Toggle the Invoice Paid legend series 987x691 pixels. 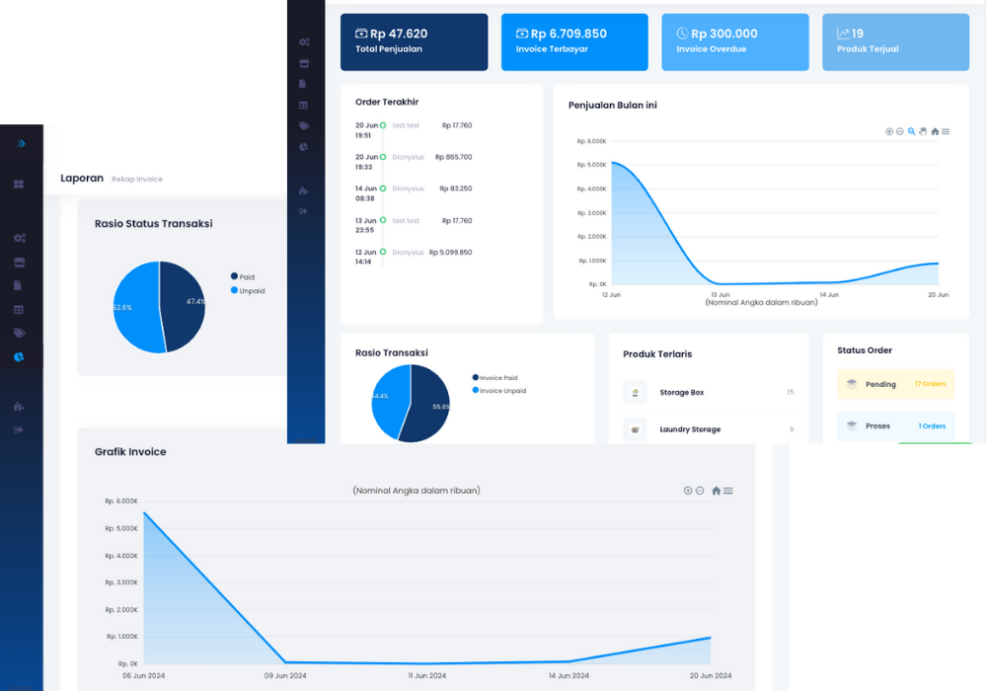pos(494,378)
